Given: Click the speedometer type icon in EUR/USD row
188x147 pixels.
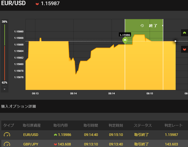Looking at the screenshot, I should pyautogui.click(x=7, y=134).
